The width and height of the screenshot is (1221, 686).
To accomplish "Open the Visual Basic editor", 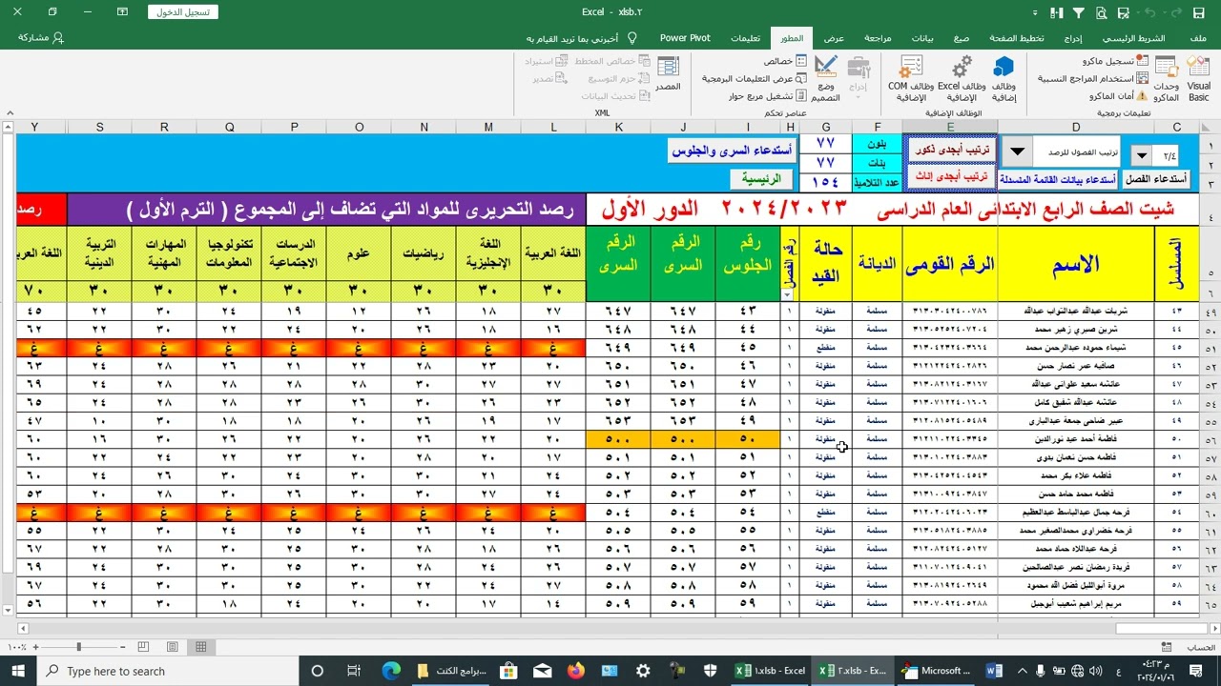I will pos(1198,78).
